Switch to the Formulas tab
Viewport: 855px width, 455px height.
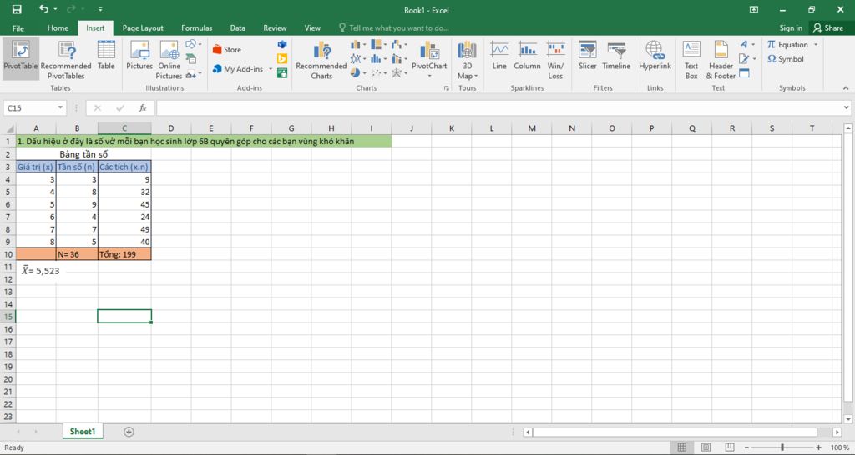197,27
